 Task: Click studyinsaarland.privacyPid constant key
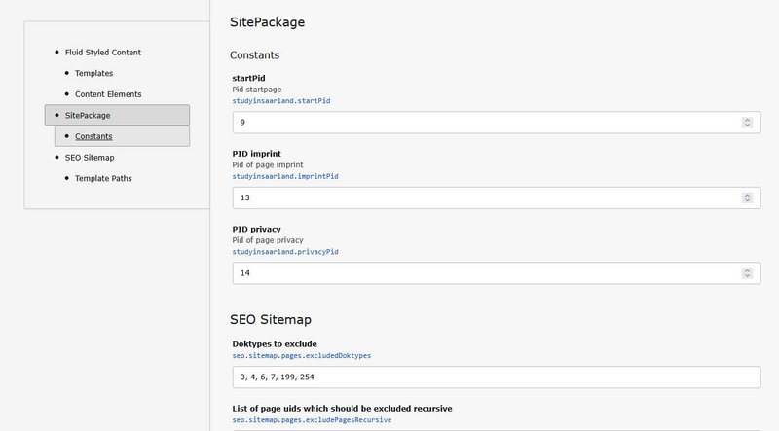285,252
